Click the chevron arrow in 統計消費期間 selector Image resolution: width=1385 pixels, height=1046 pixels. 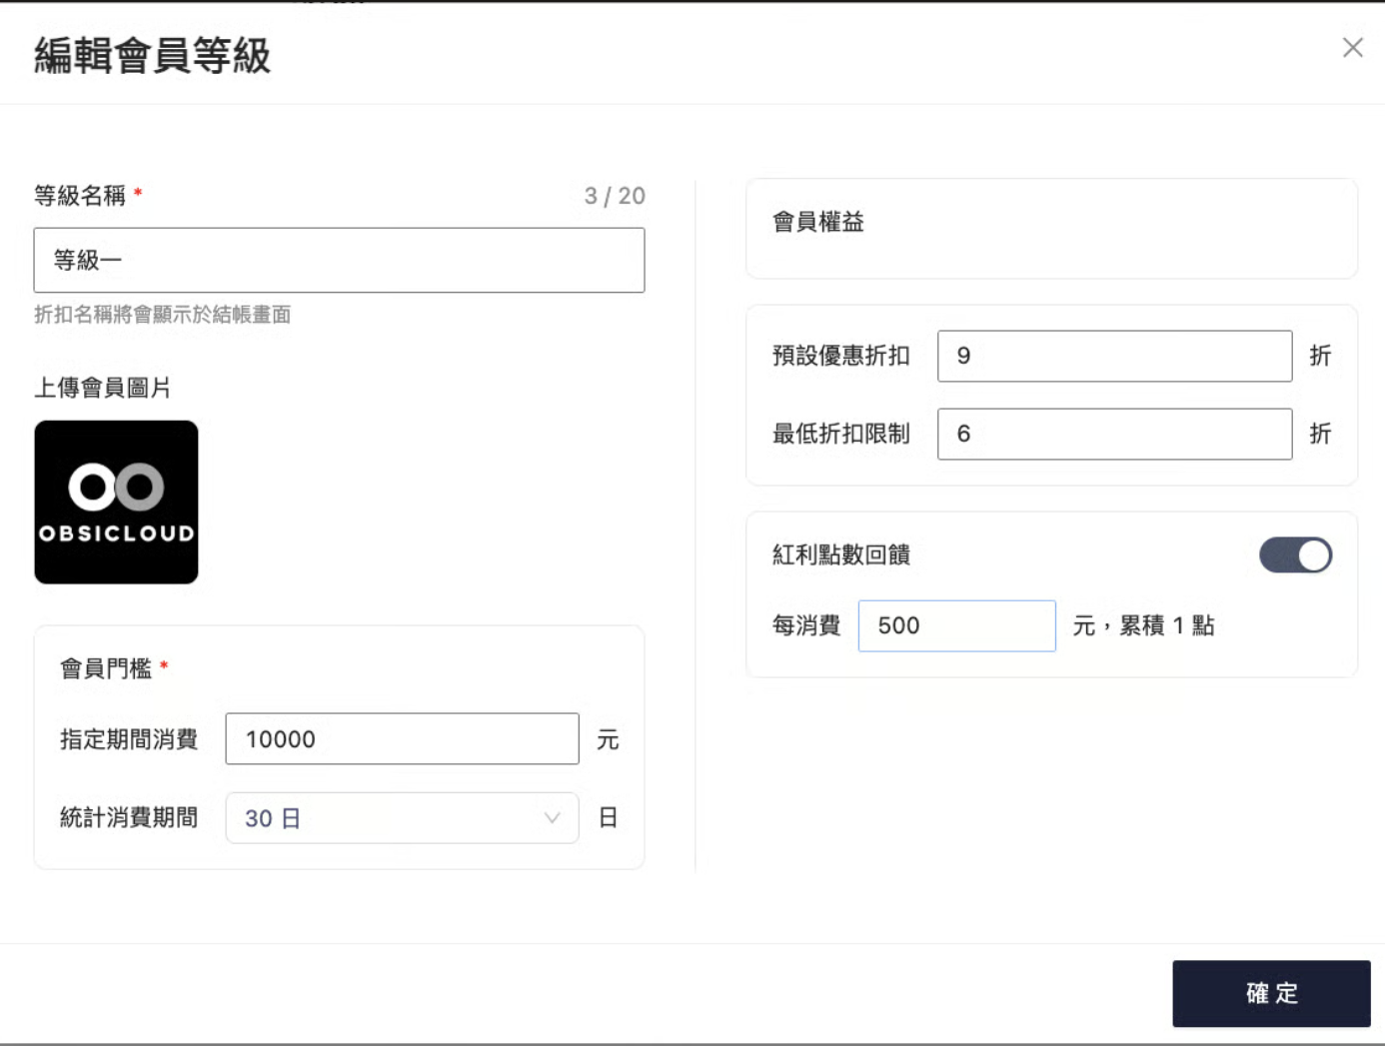[552, 818]
